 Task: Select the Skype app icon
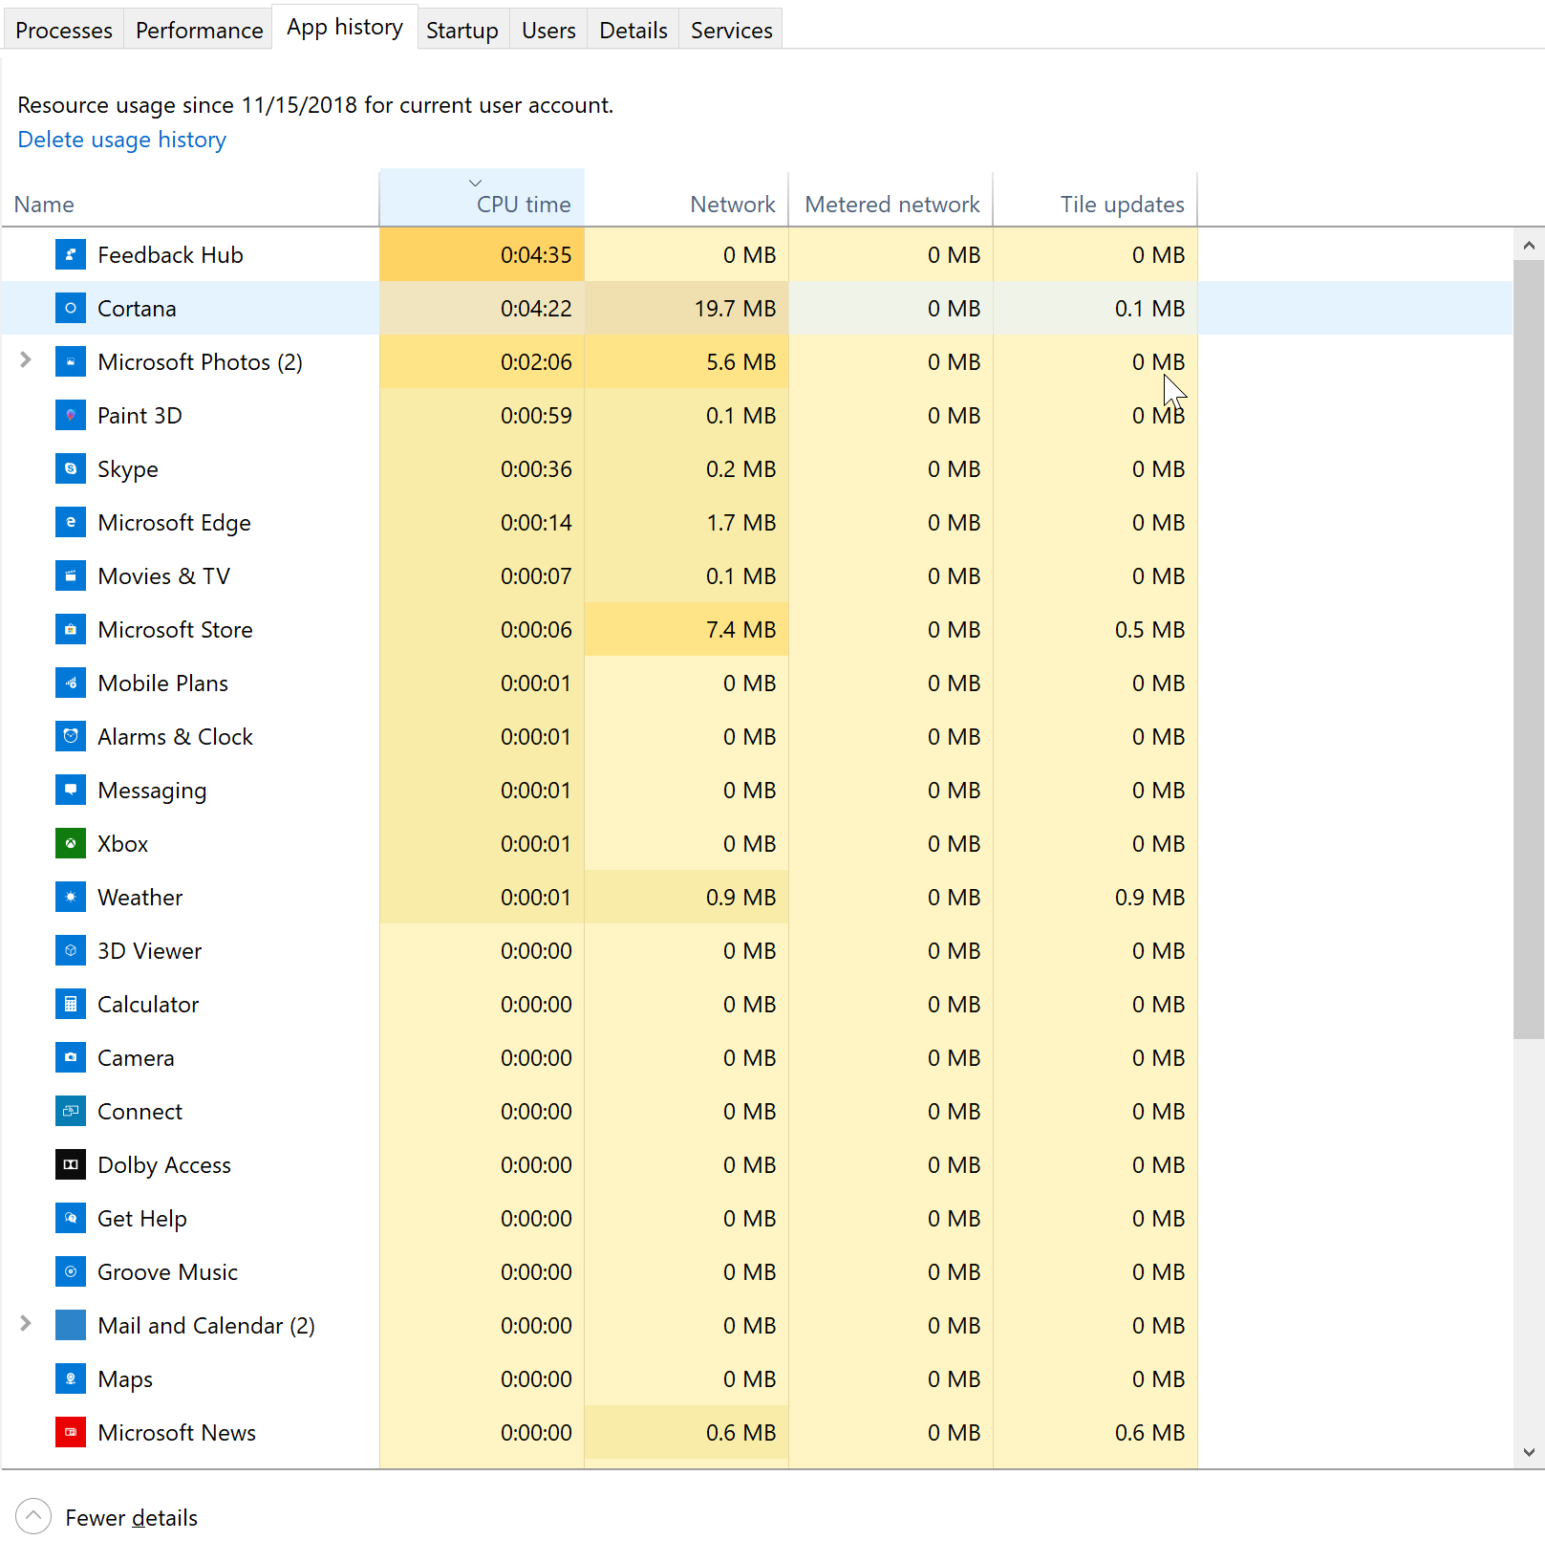pos(71,469)
